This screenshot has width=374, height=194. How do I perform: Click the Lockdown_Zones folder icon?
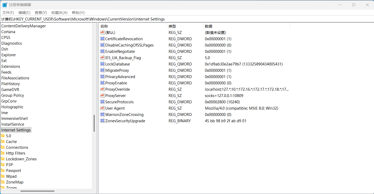click(x=3, y=159)
